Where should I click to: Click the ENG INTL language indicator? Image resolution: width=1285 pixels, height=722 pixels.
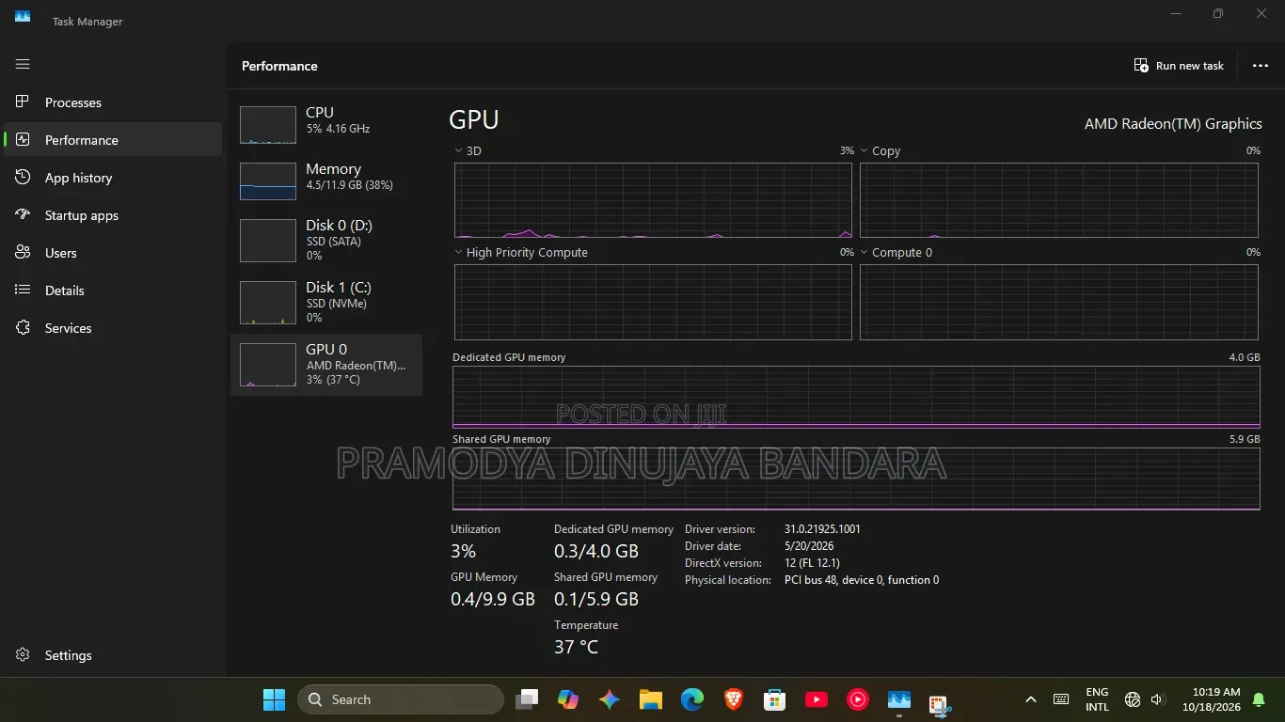tap(1097, 699)
